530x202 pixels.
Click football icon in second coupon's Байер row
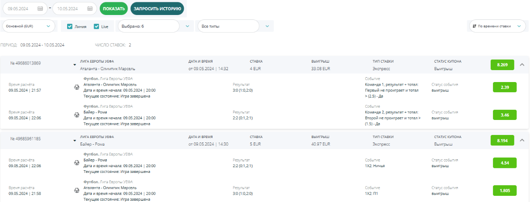pos(77,163)
